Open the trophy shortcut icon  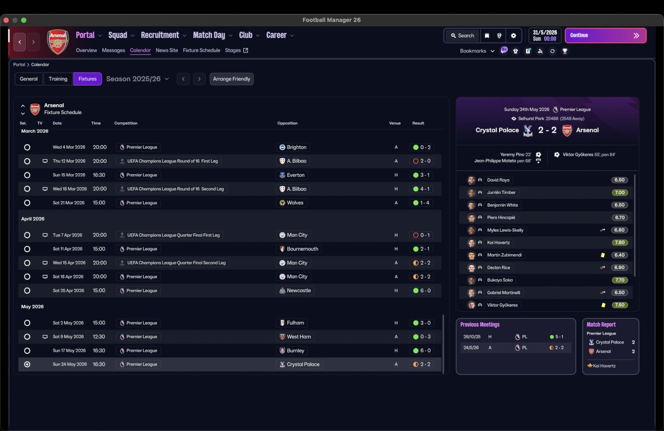[x=565, y=51]
